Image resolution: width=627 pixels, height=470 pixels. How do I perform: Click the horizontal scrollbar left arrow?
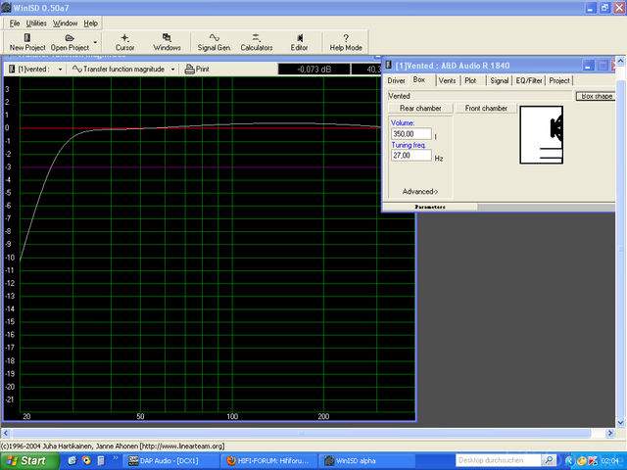6,433
